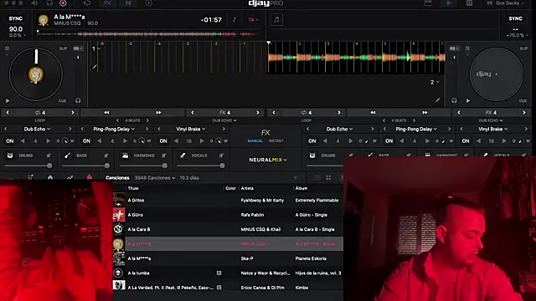Click the record button in top toolbar

63,3
